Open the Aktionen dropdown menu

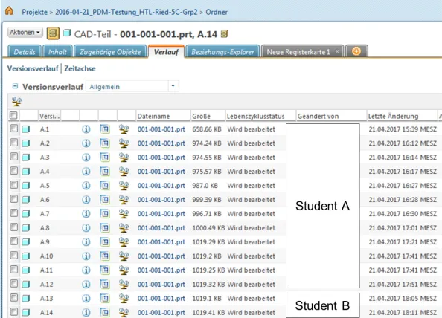coord(25,33)
